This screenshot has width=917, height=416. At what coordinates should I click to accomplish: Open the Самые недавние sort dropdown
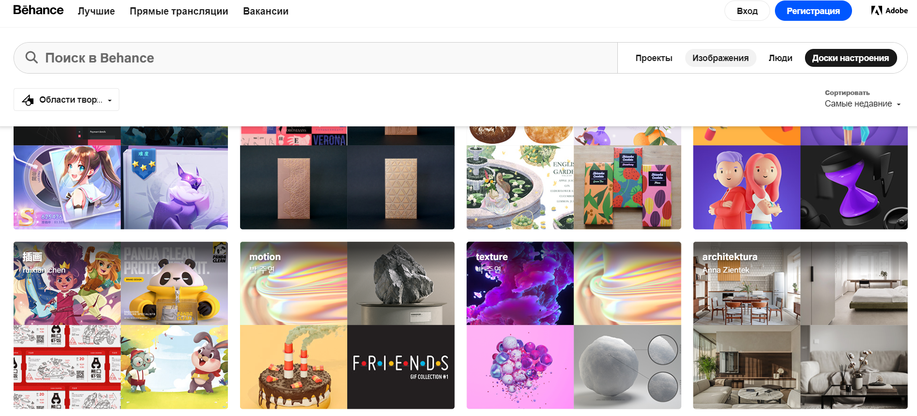click(862, 104)
